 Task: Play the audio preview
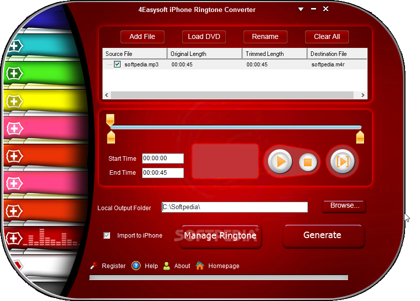[280, 161]
